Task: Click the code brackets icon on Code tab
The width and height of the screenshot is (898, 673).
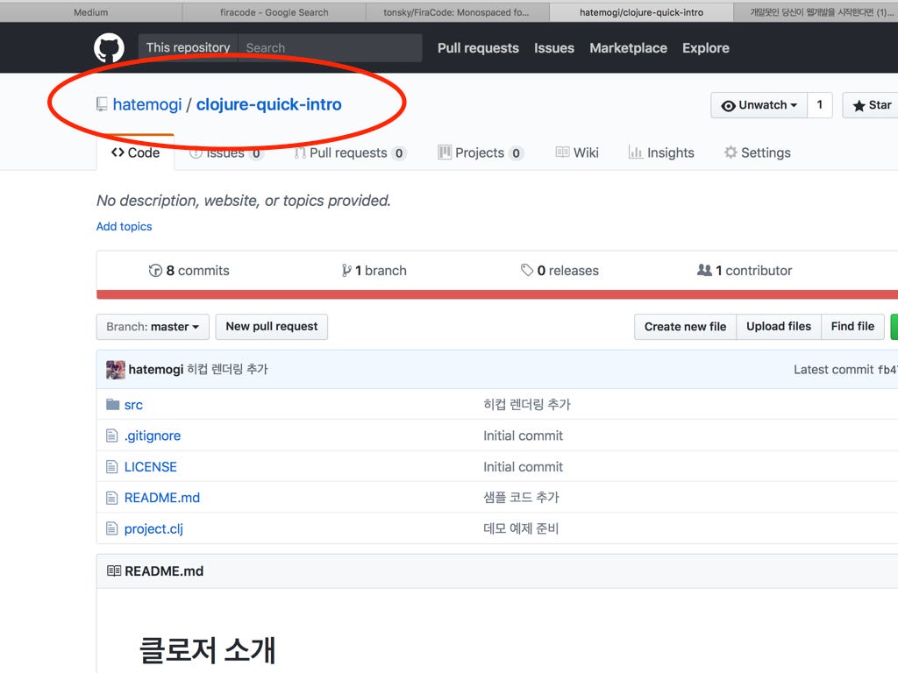Action: 118,152
